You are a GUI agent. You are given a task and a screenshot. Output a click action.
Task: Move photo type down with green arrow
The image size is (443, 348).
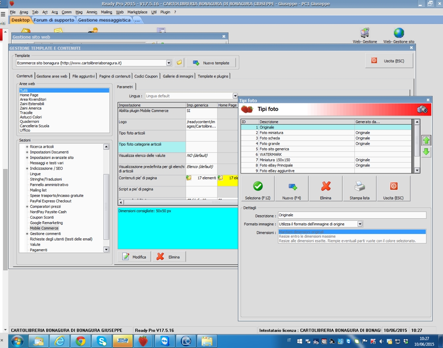pos(426,152)
